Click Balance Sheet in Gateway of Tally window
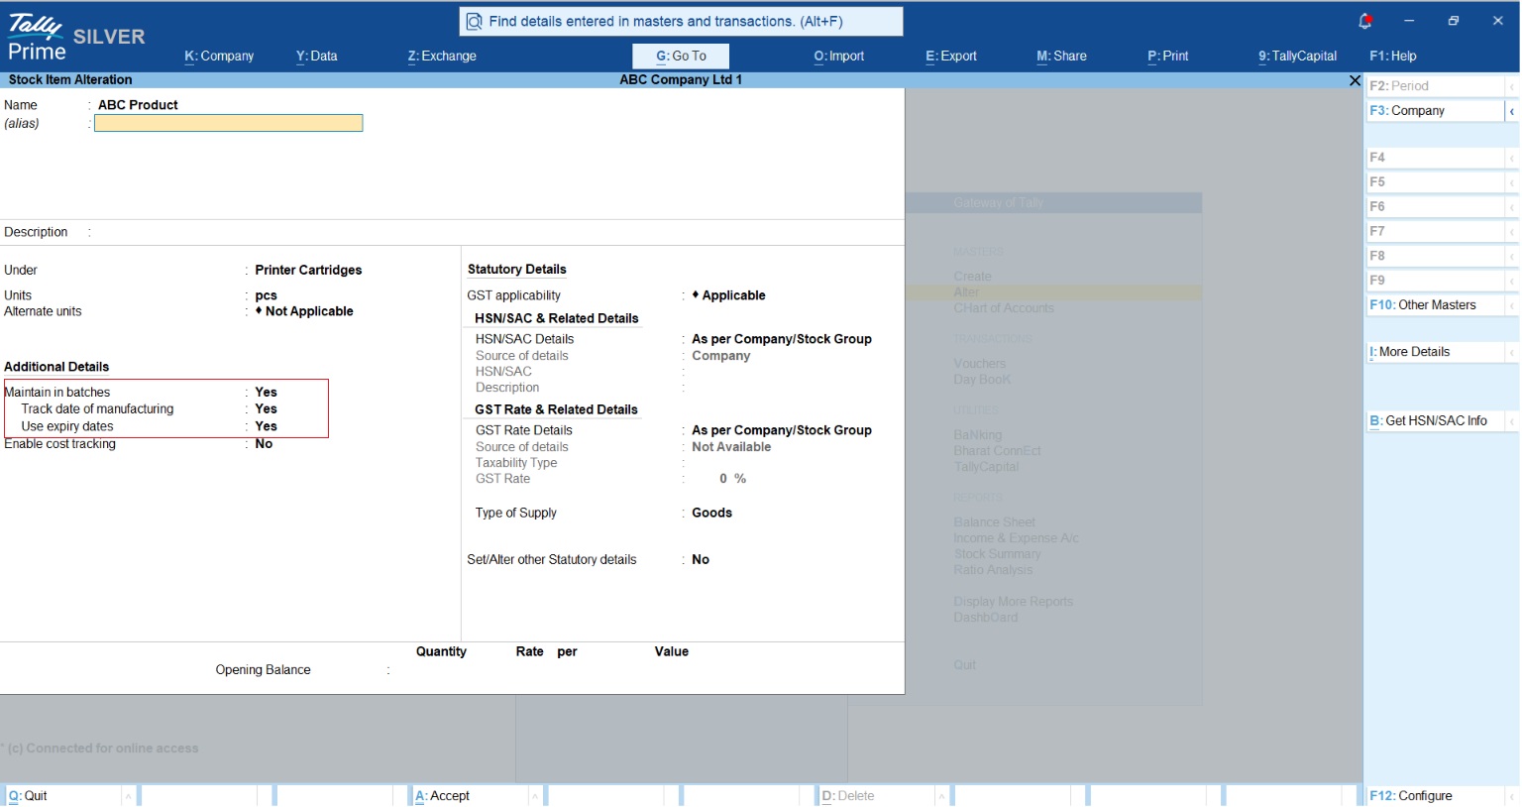The width and height of the screenshot is (1522, 807). pos(994,522)
